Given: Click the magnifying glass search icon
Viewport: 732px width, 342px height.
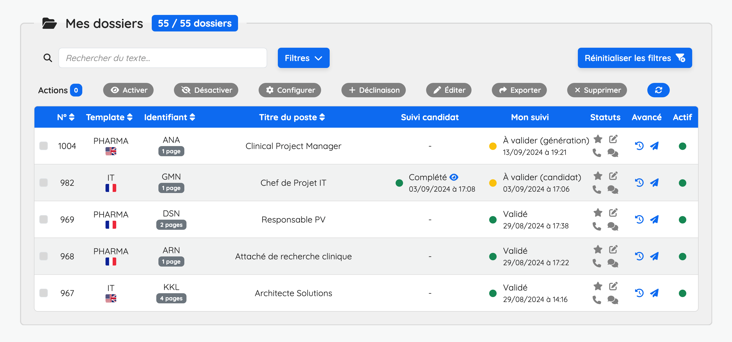Looking at the screenshot, I should [x=48, y=58].
